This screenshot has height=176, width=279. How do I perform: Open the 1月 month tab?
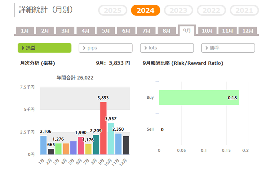click(25, 31)
